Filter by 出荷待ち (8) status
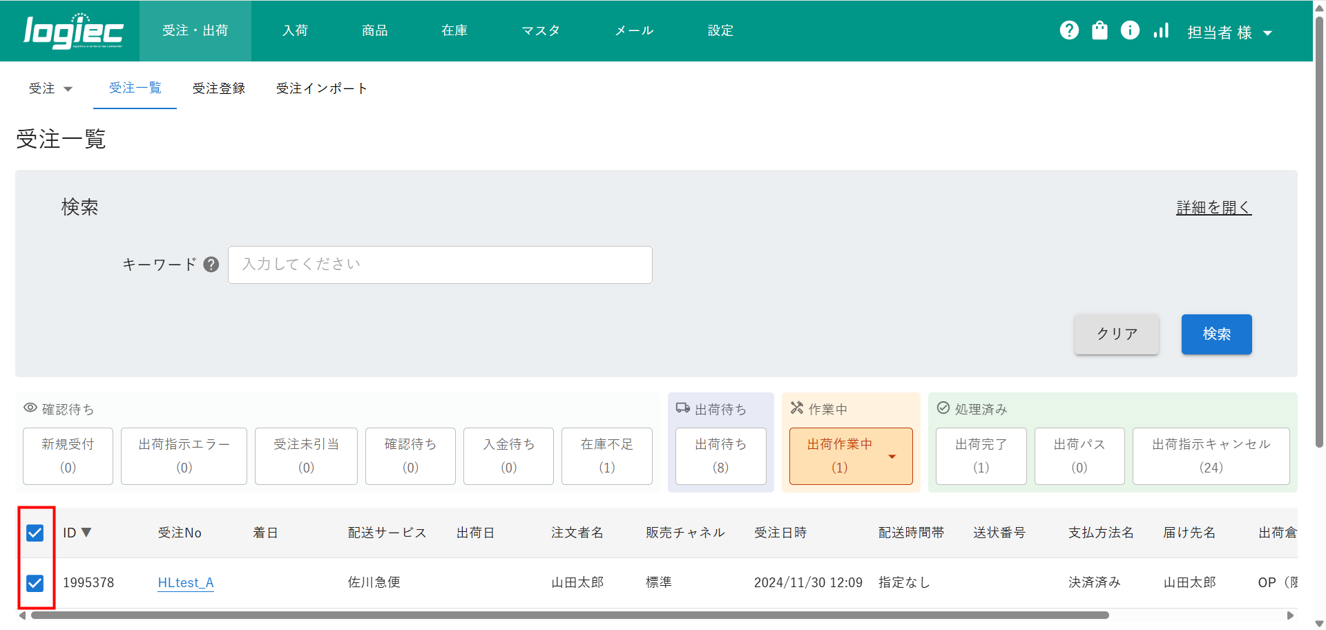Screen dimensions: 1326x630 tap(720, 456)
